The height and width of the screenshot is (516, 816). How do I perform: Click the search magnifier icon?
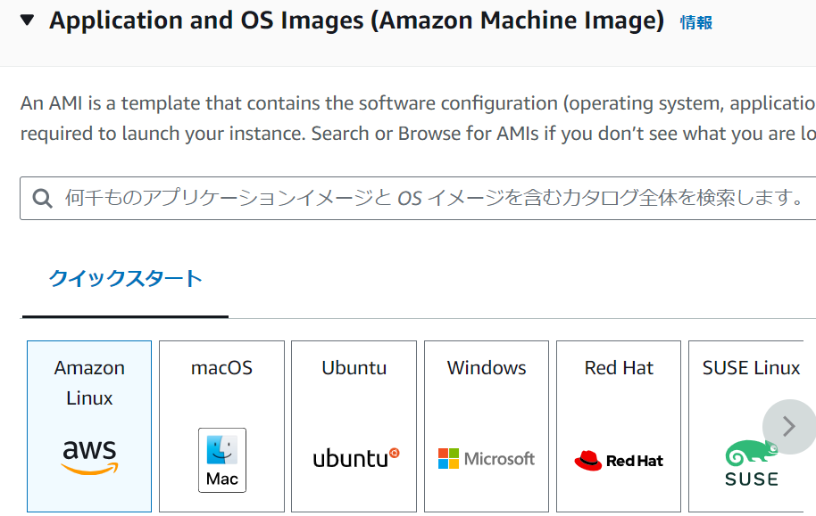coord(42,198)
